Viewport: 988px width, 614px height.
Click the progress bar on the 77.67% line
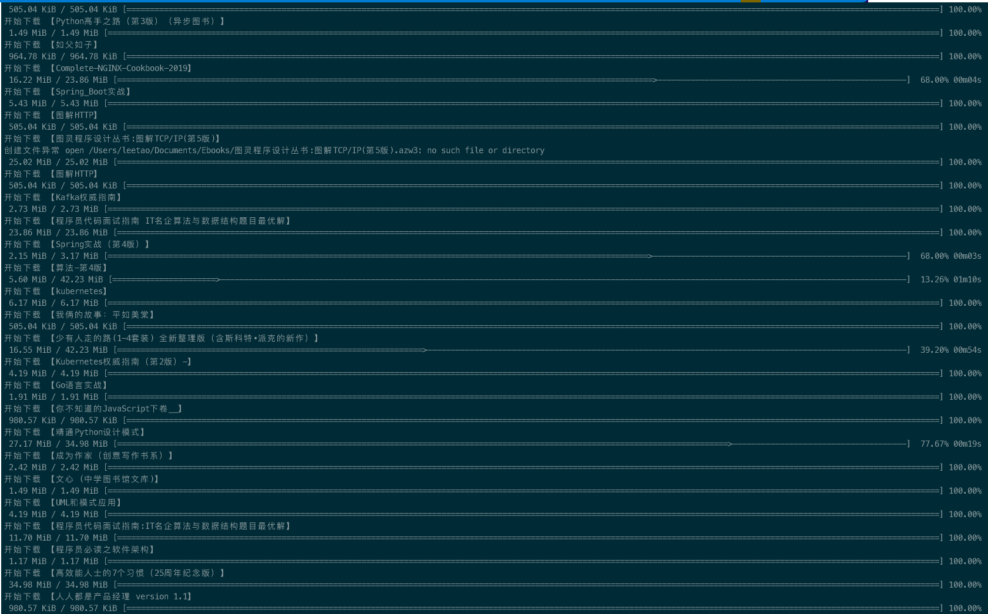tap(512, 444)
